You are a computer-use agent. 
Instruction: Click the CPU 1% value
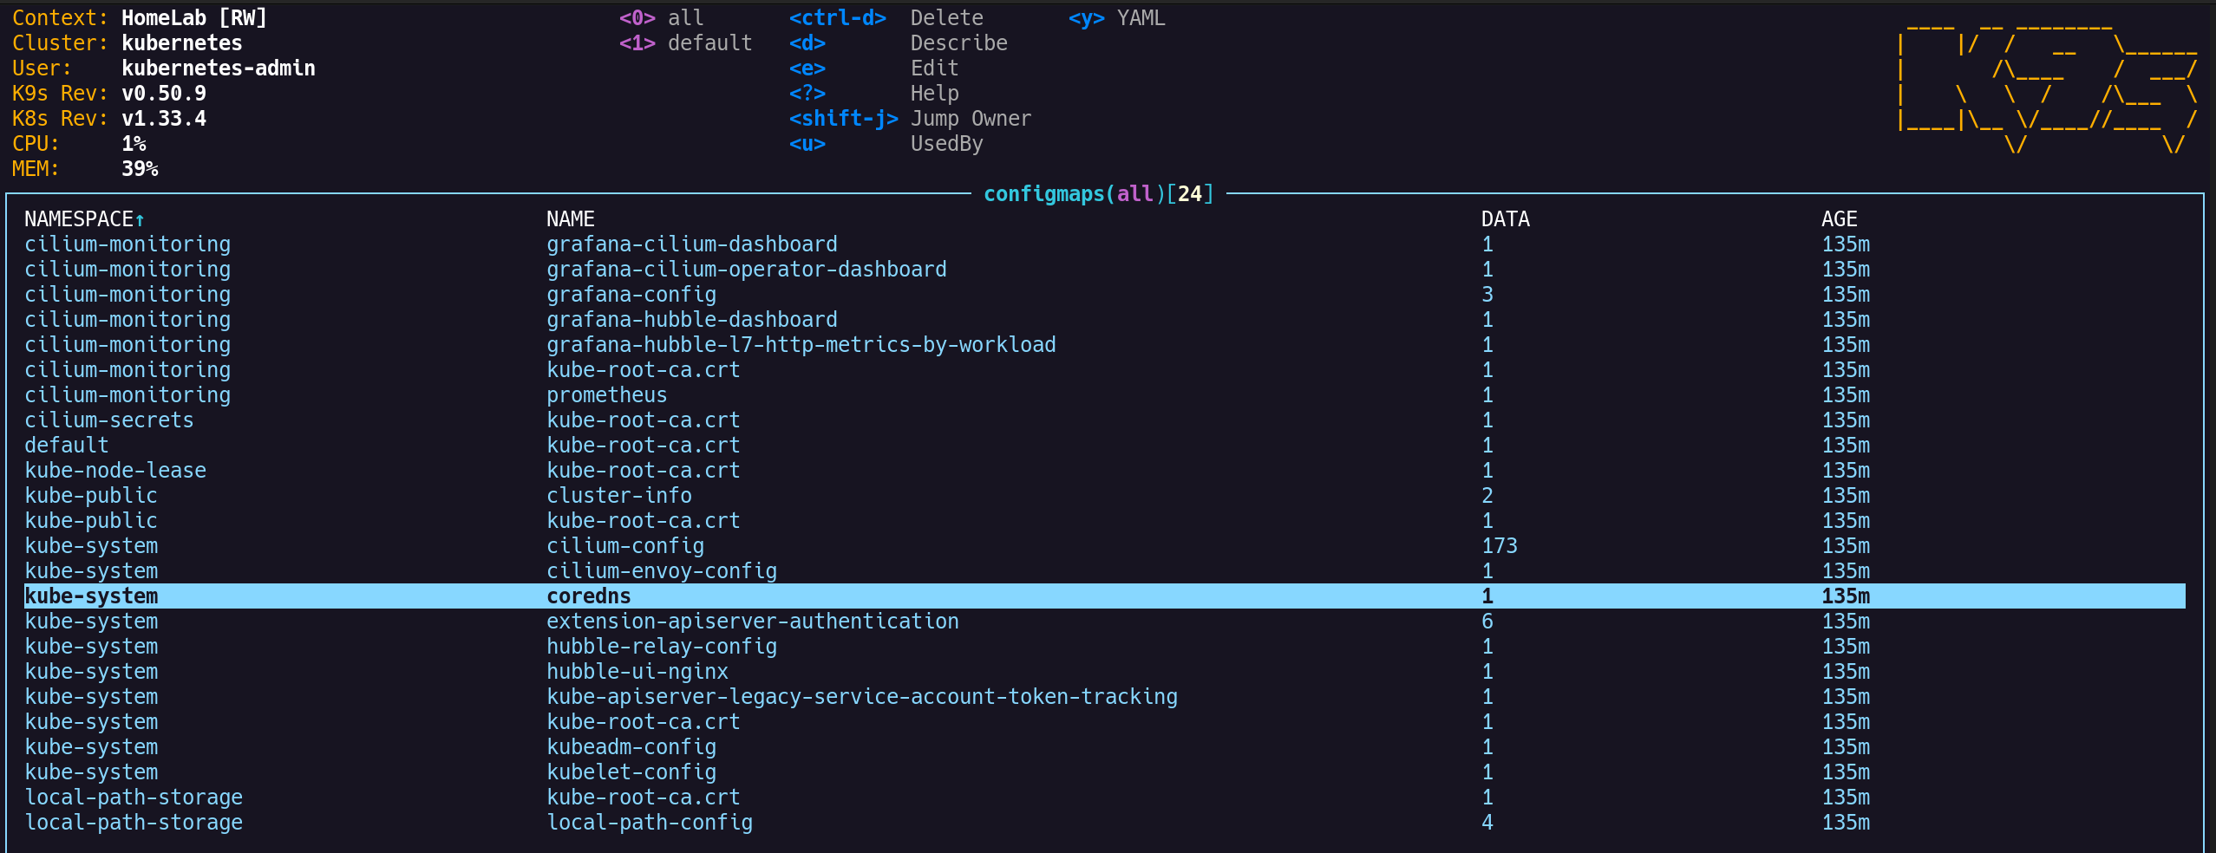click(x=134, y=144)
